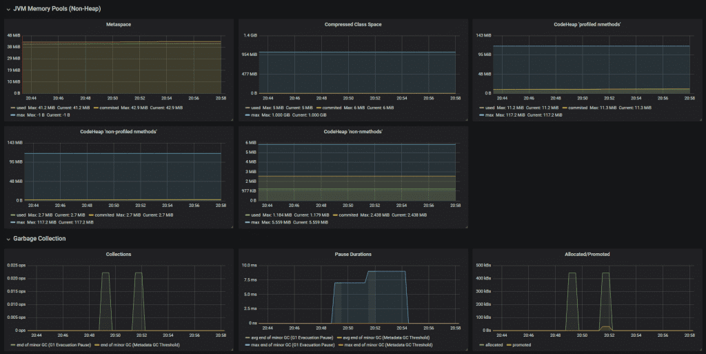
Task: Open the Metaspace panel title menu
Action: tap(119, 25)
